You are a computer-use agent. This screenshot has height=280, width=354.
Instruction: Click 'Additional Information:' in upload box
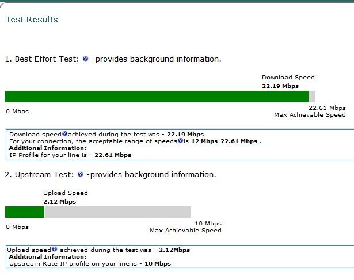[x=48, y=257]
